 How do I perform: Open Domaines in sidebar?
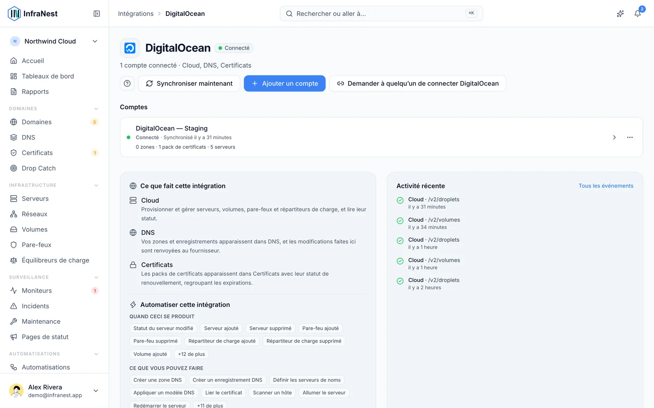pos(54,122)
